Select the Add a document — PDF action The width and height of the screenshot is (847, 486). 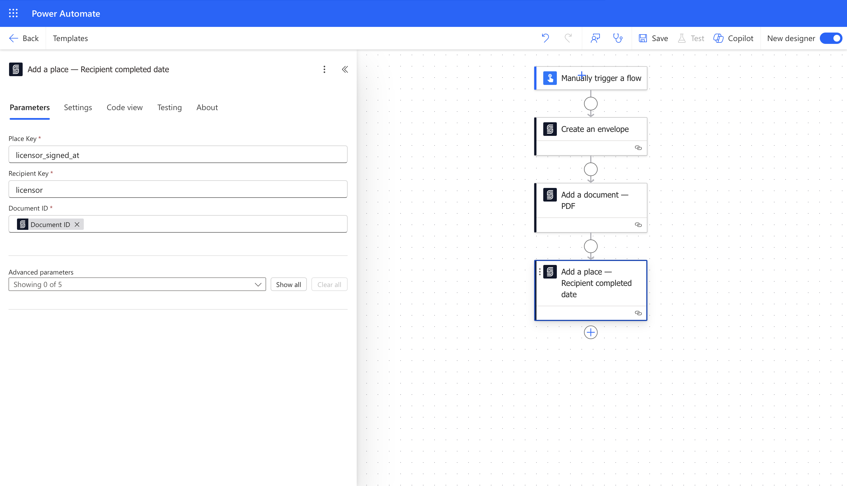[x=591, y=207]
